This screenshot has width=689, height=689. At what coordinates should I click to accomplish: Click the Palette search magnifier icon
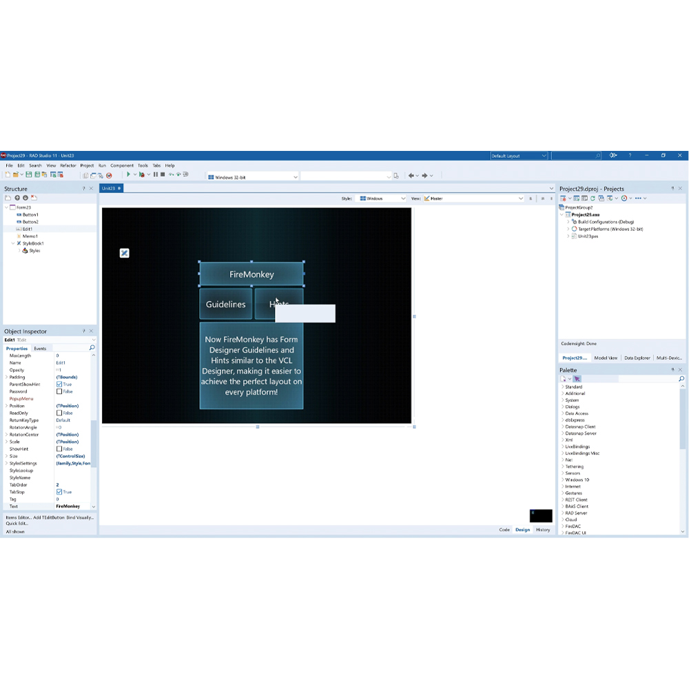(x=681, y=379)
